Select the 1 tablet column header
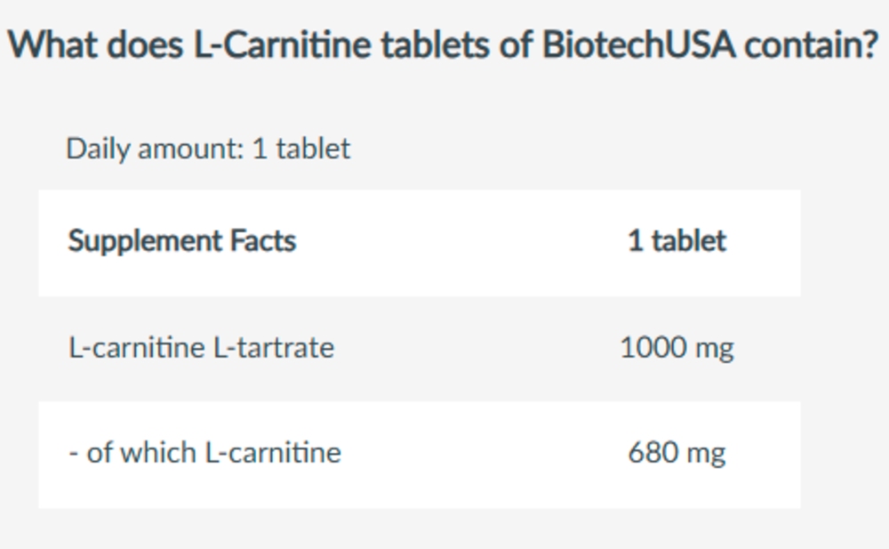Image resolution: width=889 pixels, height=549 pixels. pyautogui.click(x=677, y=241)
